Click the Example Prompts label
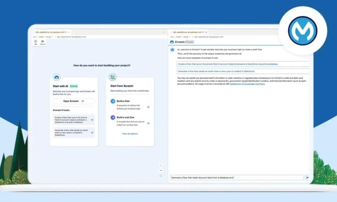337x202 pixels. pyautogui.click(x=61, y=110)
